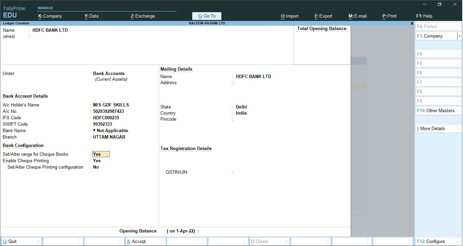Click the A/c No. field value
This screenshot has width=463, height=246.
tap(108, 112)
